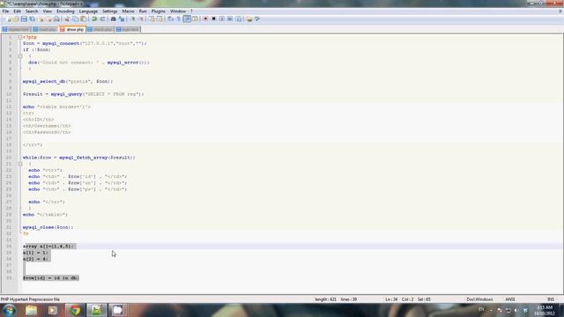The height and width of the screenshot is (317, 564).
Task: Open the Search menu
Action: coord(32,11)
